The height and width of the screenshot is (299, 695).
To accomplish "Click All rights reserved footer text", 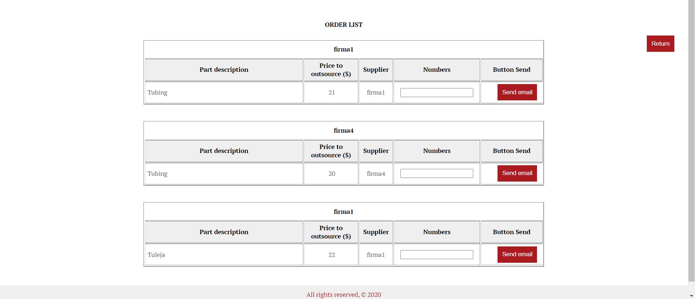I will 344,295.
